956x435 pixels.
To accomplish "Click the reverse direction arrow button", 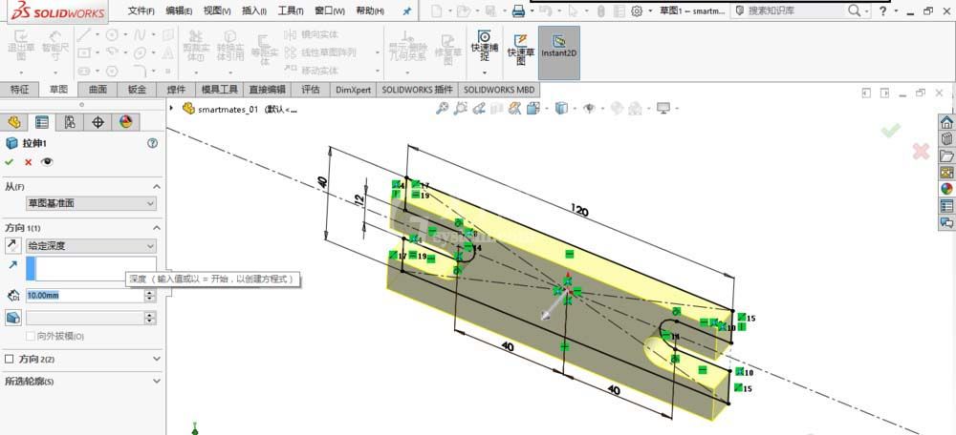I will 11,246.
